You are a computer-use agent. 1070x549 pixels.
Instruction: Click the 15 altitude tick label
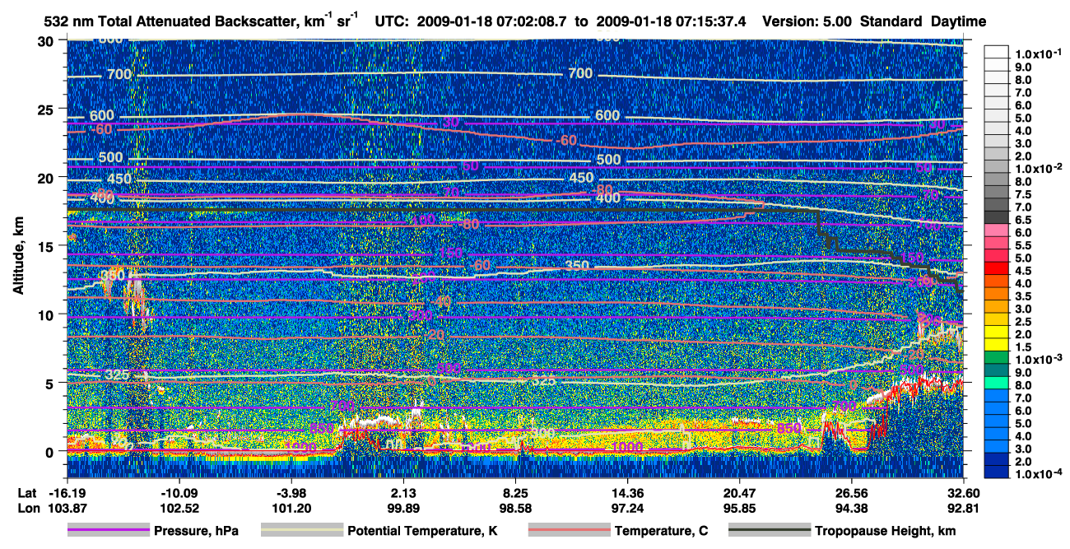pyautogui.click(x=48, y=245)
